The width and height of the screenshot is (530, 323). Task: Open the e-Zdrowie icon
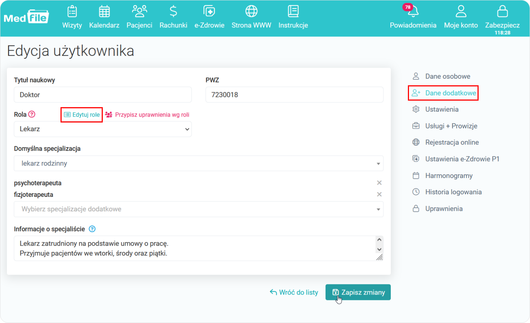[x=209, y=12]
